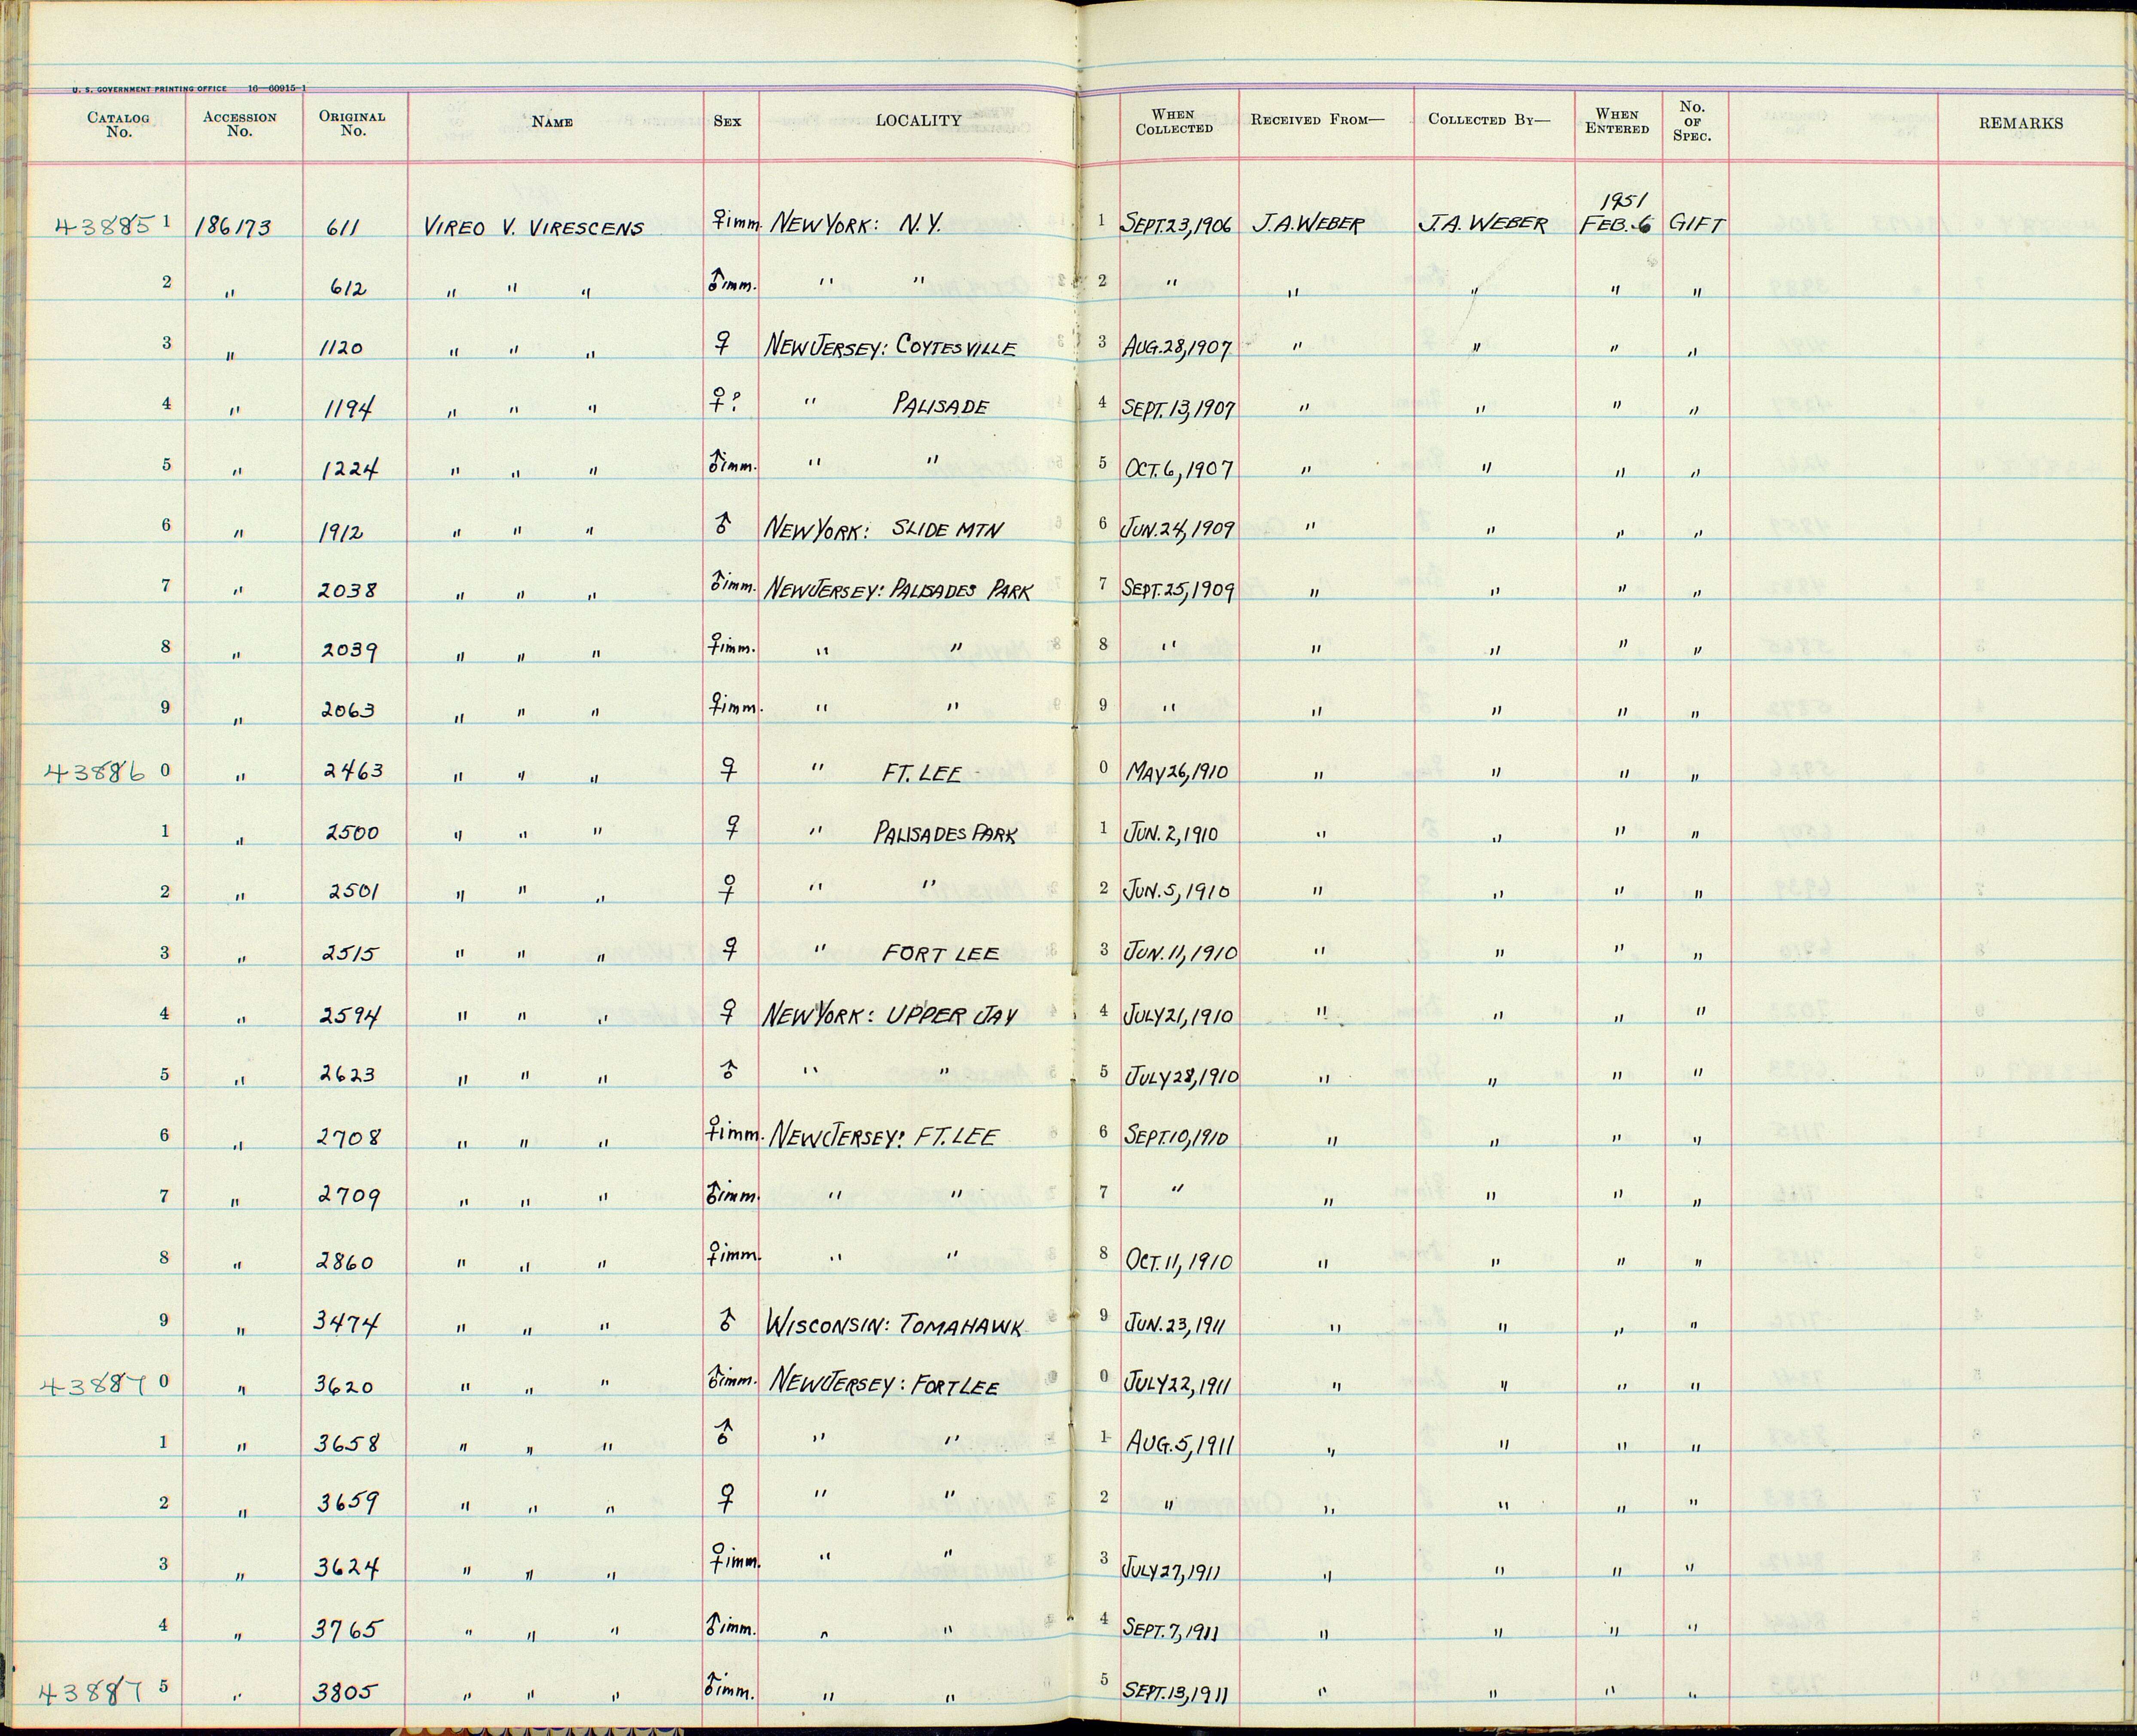Click collection date Sept. 13, 1907
2137x1736 pixels.
click(x=1179, y=409)
